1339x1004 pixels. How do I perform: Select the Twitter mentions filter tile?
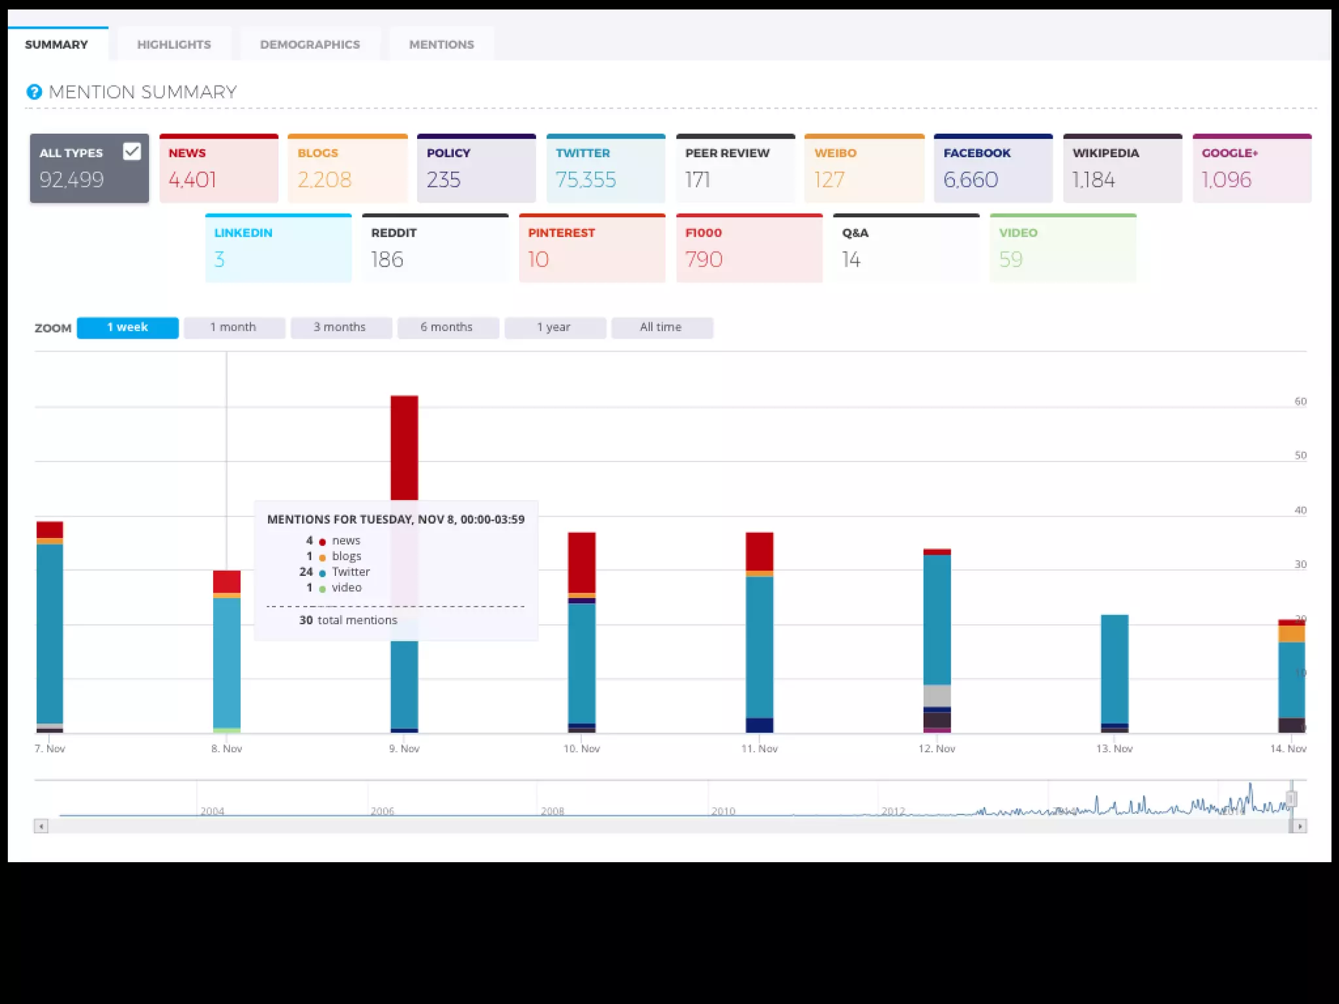[605, 169]
